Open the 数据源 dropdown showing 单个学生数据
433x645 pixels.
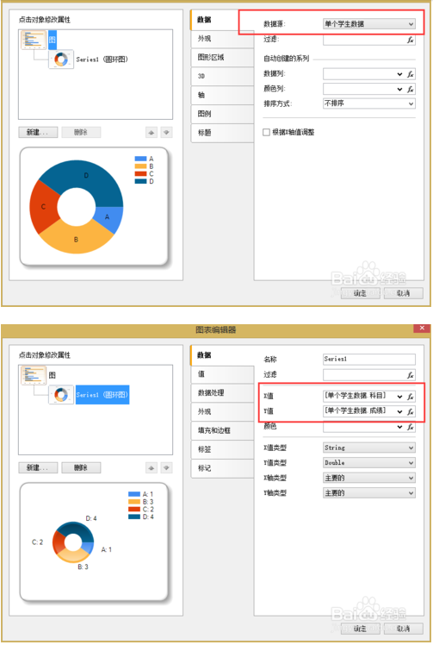pos(369,24)
